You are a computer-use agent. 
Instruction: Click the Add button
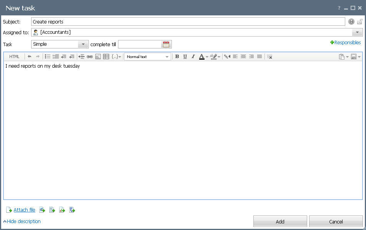280,222
